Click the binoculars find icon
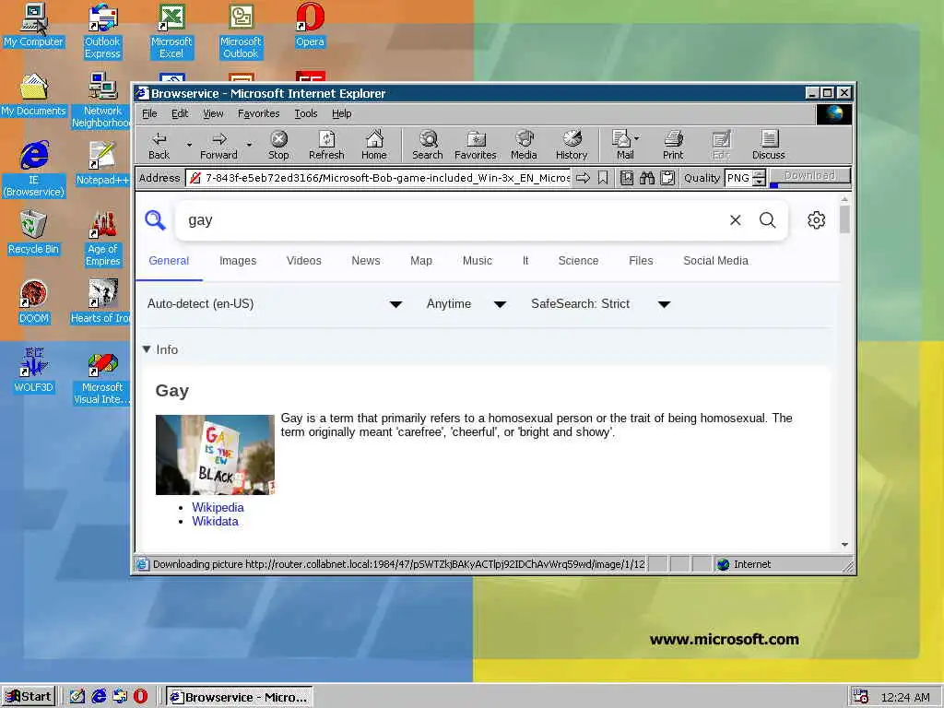Screen dimensions: 944x708 click(x=647, y=178)
